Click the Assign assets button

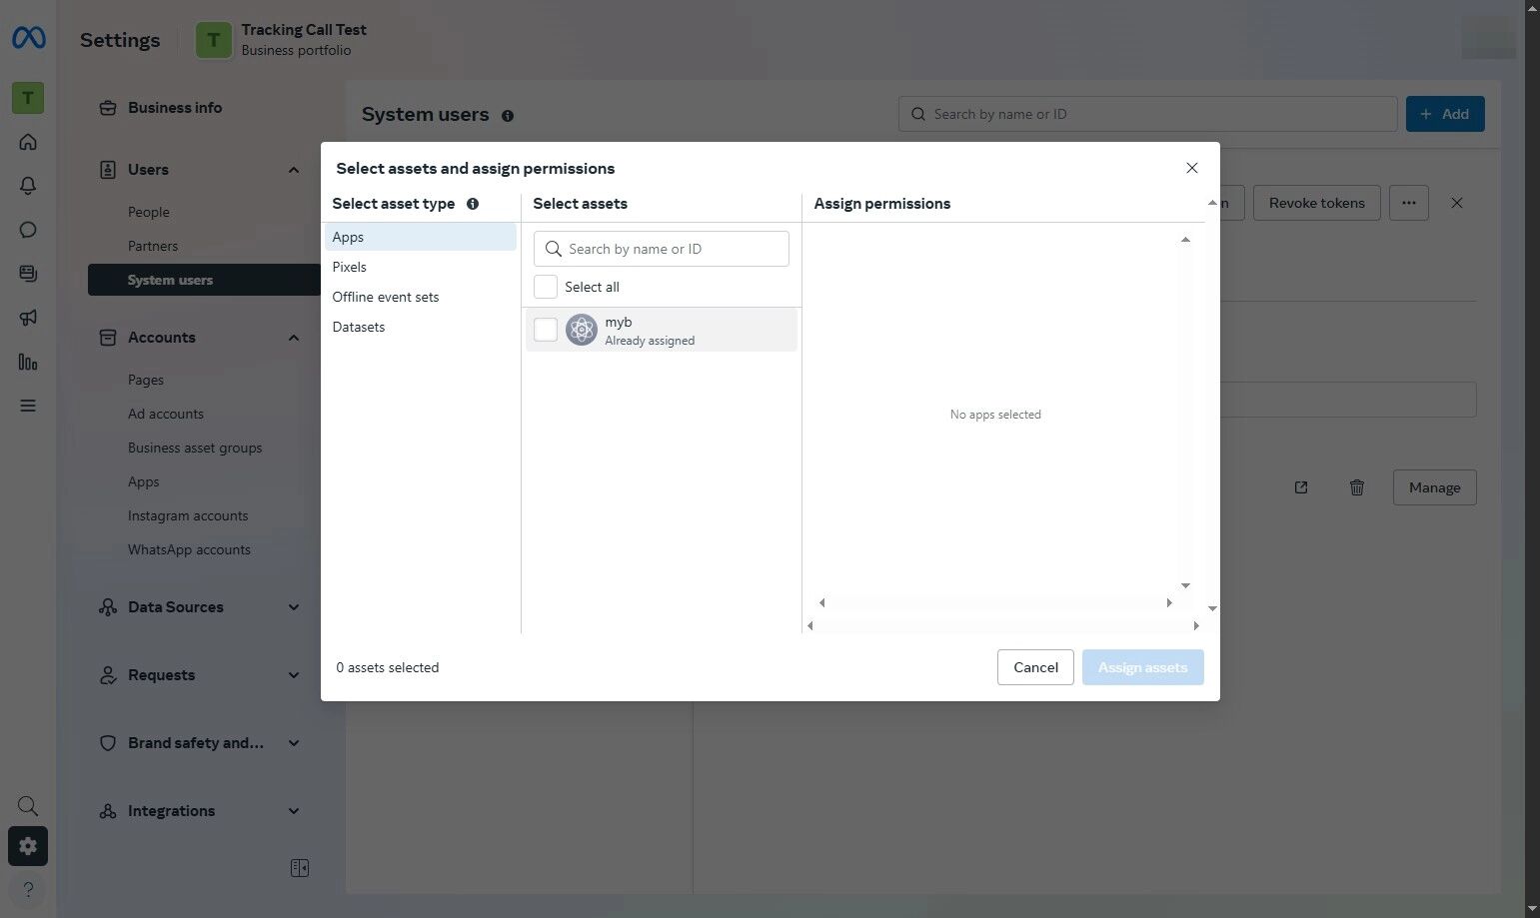tap(1143, 667)
